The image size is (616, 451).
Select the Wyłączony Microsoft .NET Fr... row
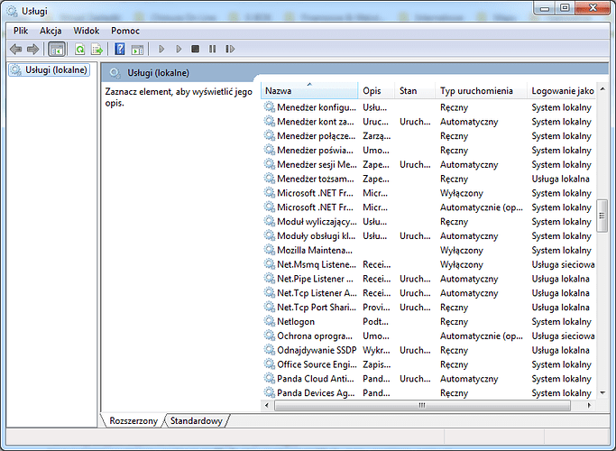tap(428, 193)
